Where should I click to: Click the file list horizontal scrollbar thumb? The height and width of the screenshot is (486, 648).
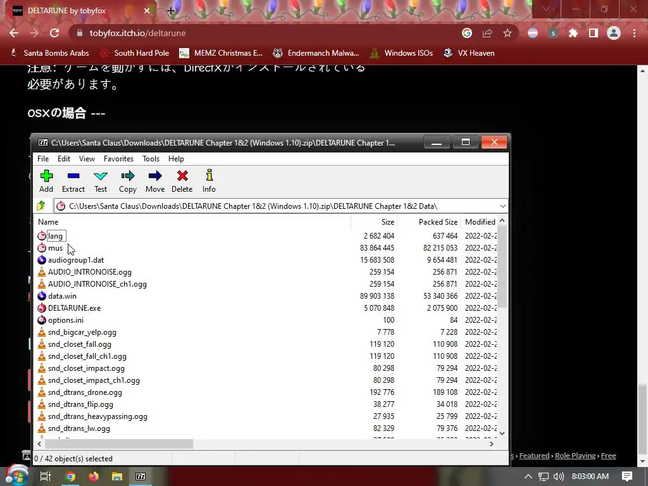[x=118, y=444]
